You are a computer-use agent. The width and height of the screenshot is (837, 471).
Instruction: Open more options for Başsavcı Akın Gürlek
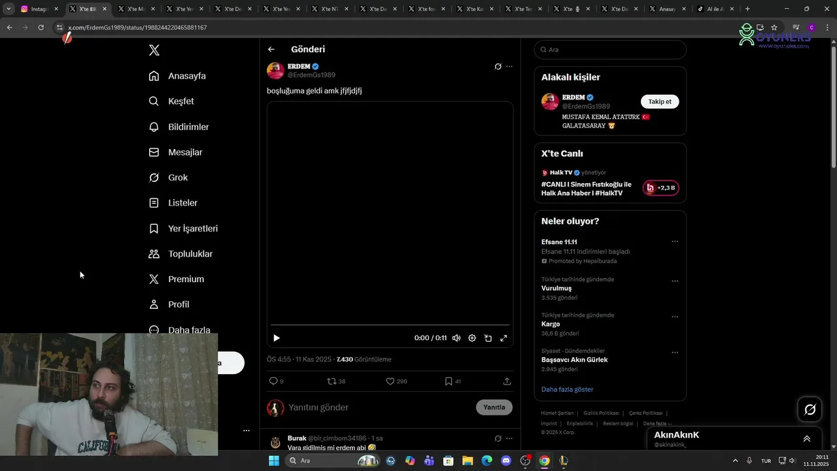coord(675,353)
